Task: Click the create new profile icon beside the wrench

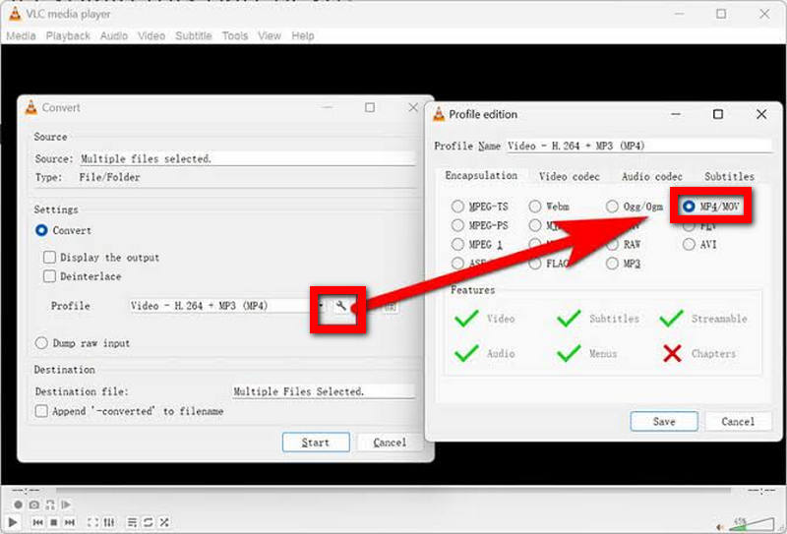Action: click(x=391, y=306)
